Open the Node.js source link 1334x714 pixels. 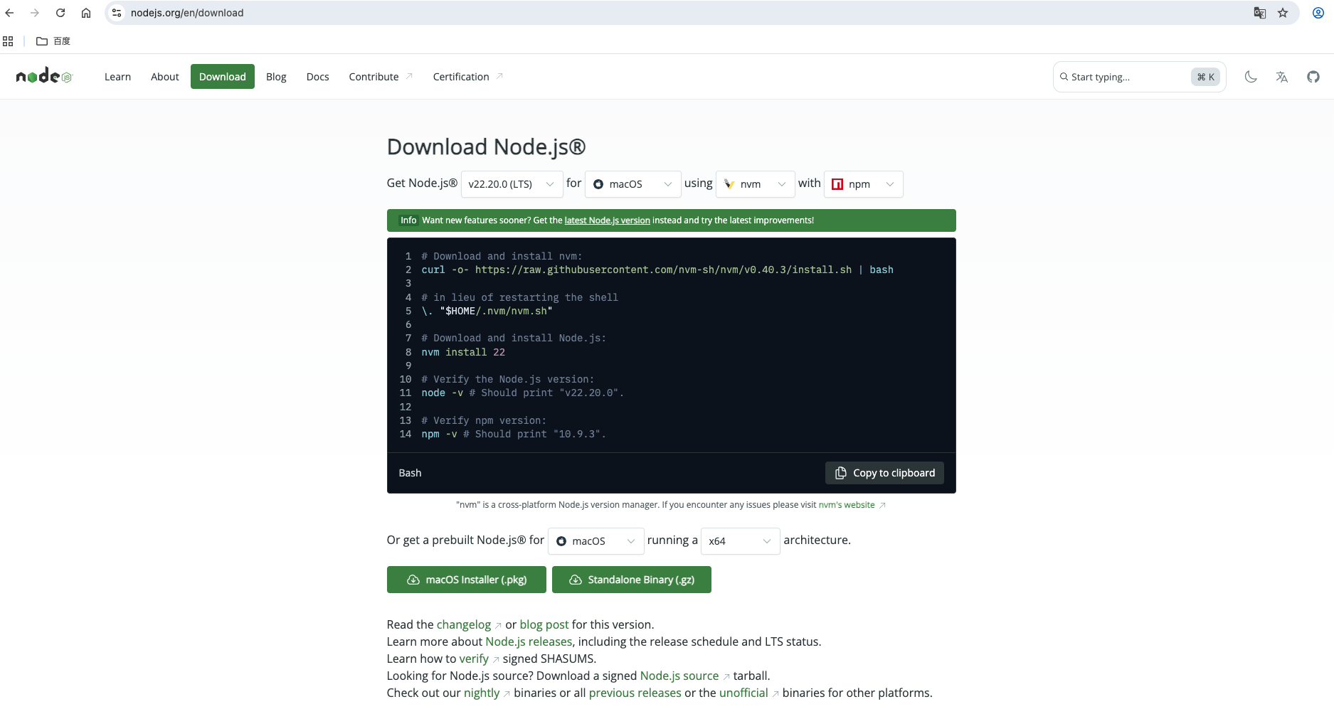click(x=679, y=676)
